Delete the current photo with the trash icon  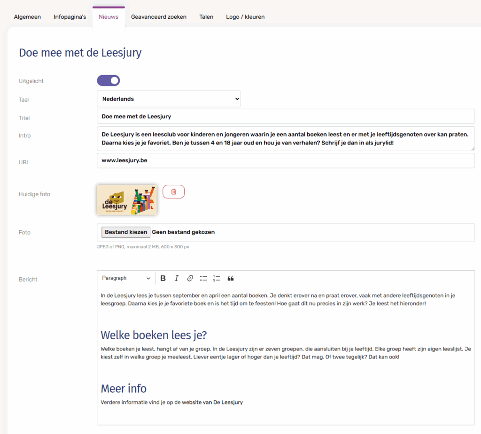tap(174, 191)
